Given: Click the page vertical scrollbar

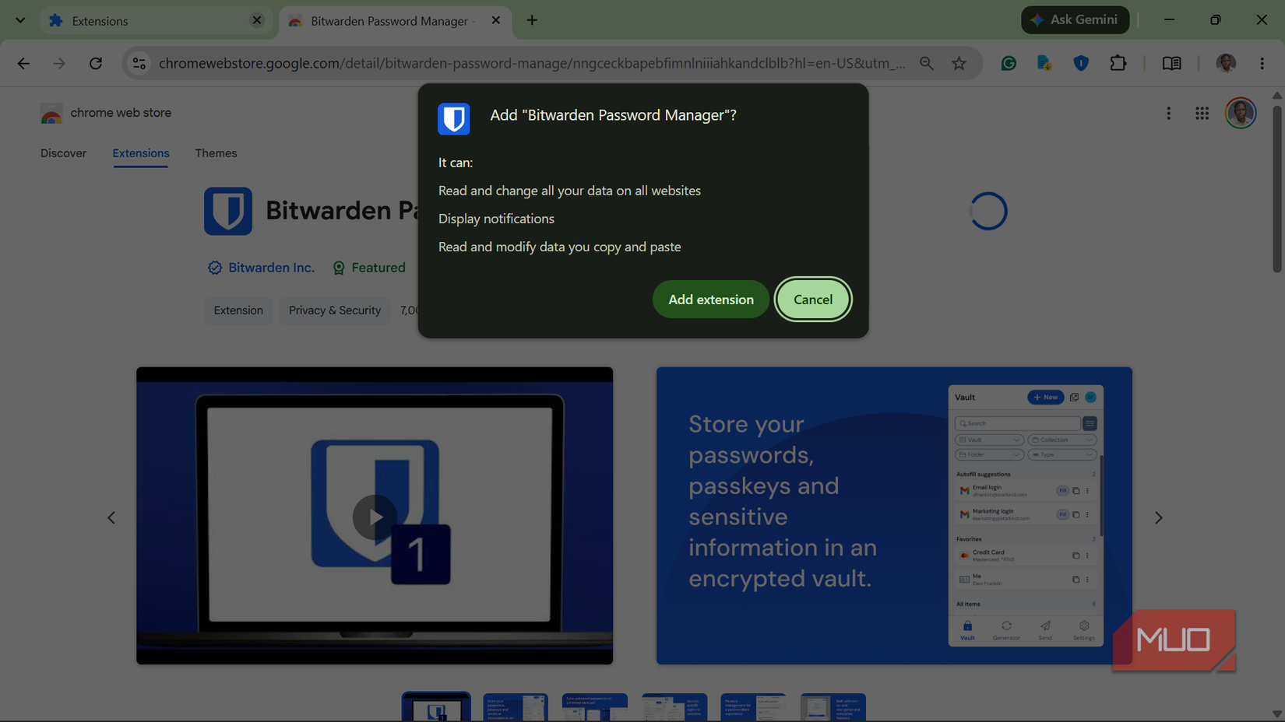Looking at the screenshot, I should (1276, 188).
